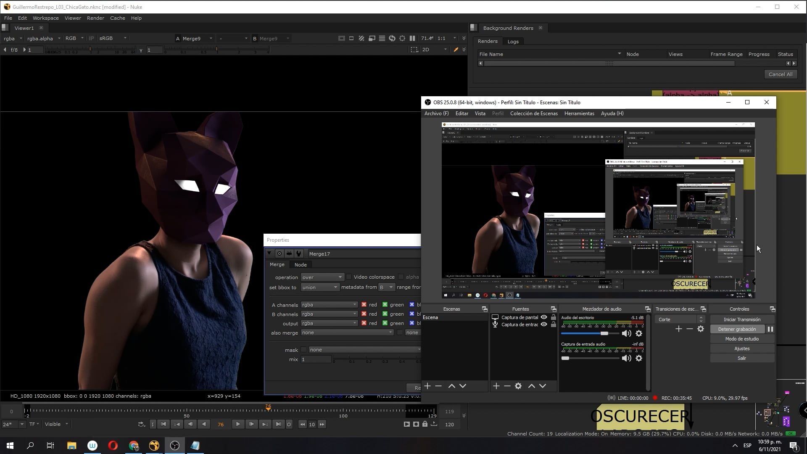
Task: Open the Herramientas menu in OBS
Action: click(579, 113)
